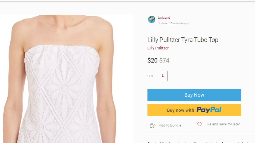Click the SIZE label
This screenshot has height=143, width=255.
coord(151,76)
